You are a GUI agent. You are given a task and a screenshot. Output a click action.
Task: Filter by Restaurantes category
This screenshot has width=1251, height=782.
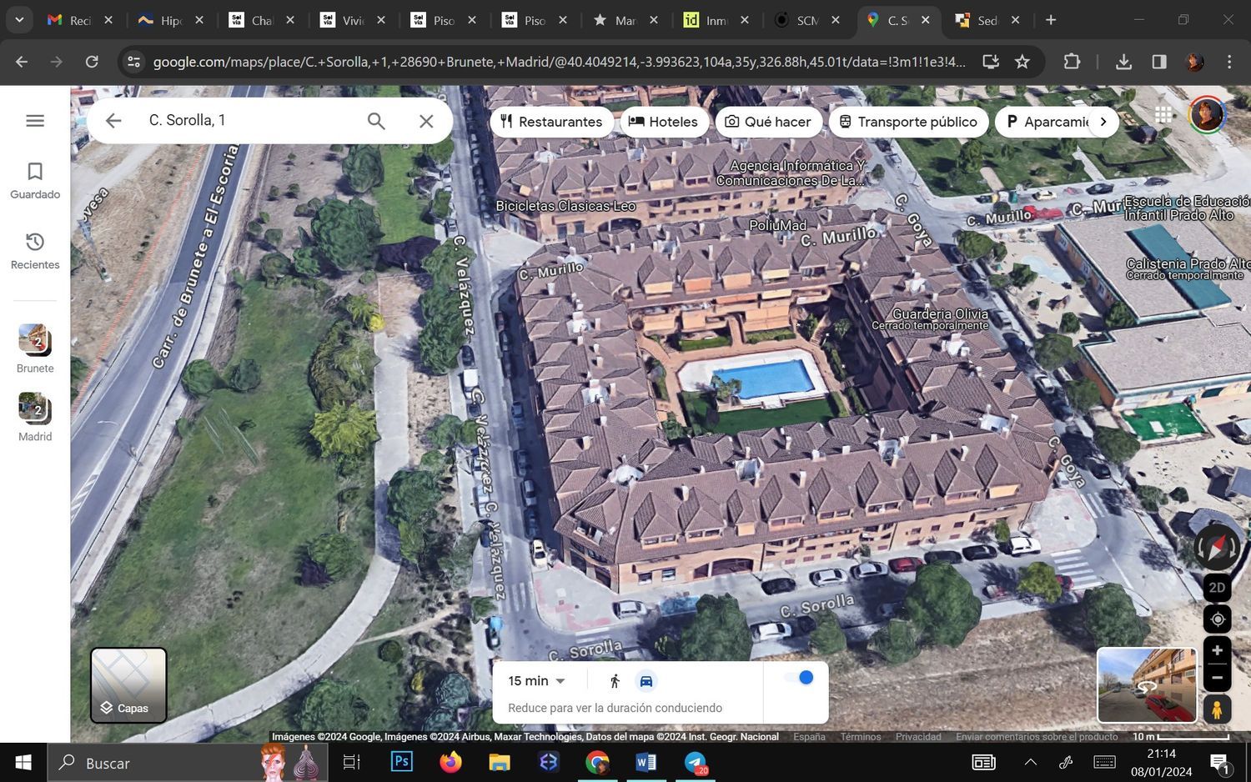click(x=551, y=122)
